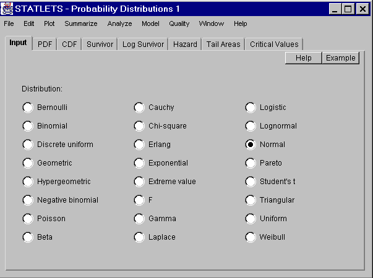Select the Poisson distribution option
373x278 pixels.
[x=28, y=219]
